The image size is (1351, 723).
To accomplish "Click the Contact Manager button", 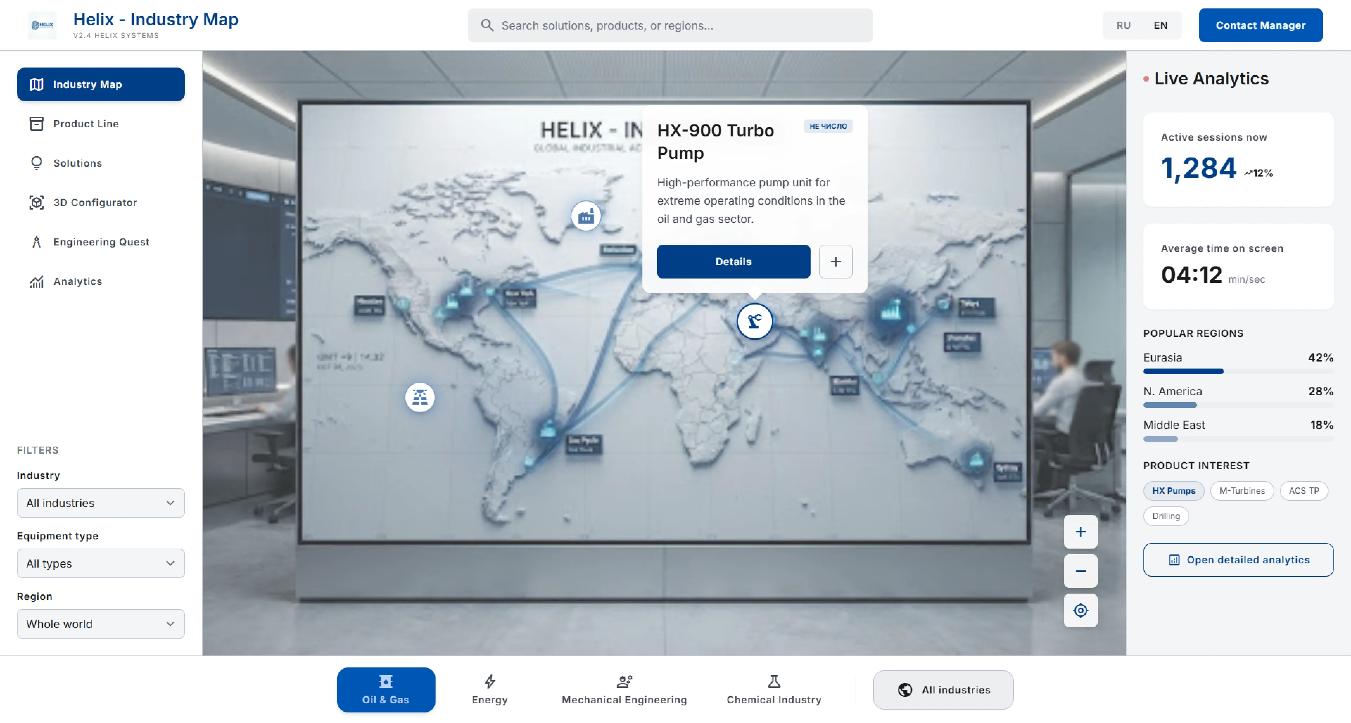I will [1260, 25].
